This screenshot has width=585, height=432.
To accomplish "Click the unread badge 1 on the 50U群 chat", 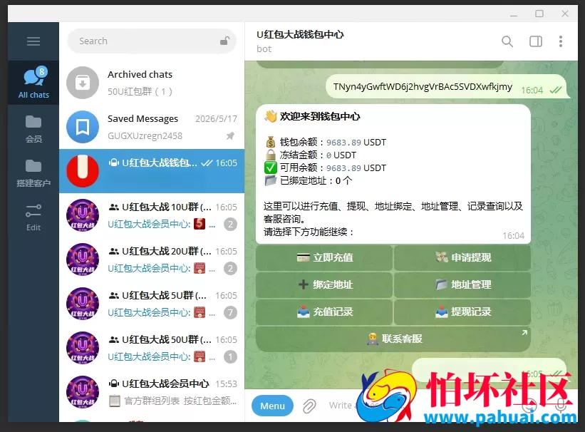I will click(x=230, y=357).
